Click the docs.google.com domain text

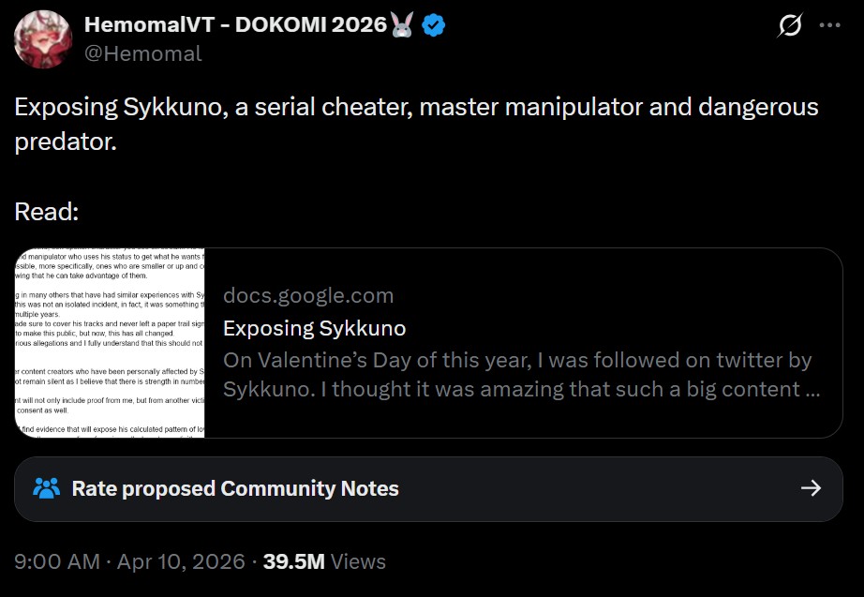(308, 296)
